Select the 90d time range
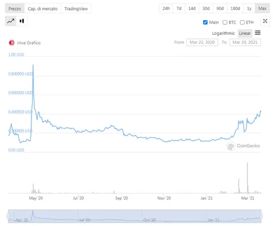The width and height of the screenshot is (273, 226). pyautogui.click(x=220, y=8)
